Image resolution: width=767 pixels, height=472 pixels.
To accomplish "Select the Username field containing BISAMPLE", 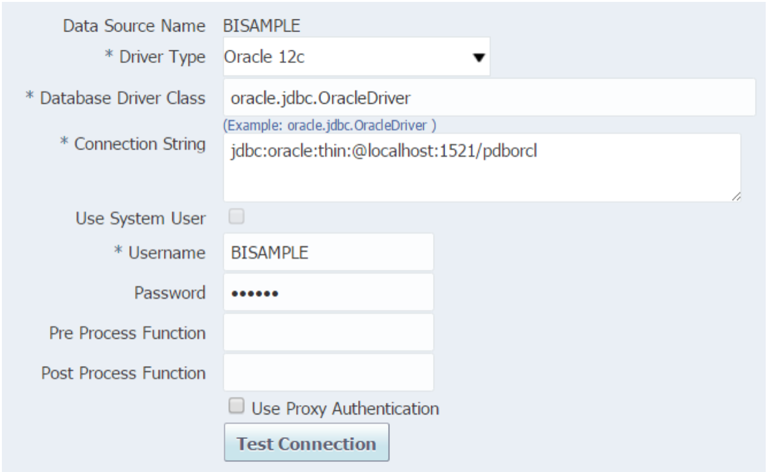I will coord(328,252).
